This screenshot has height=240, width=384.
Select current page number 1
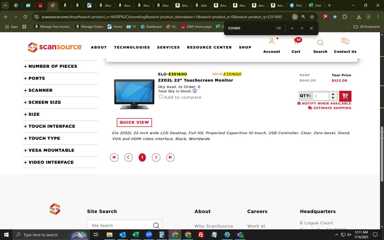click(x=142, y=157)
